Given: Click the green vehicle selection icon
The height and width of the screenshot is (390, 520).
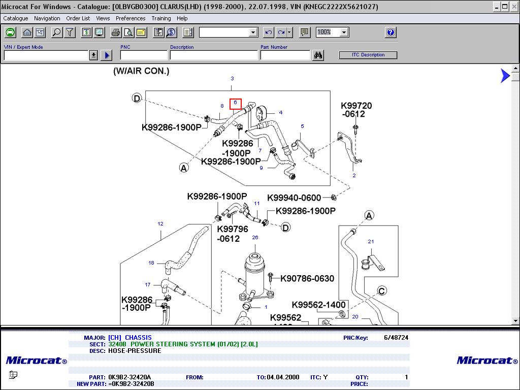Looking at the screenshot, I should point(11,32).
